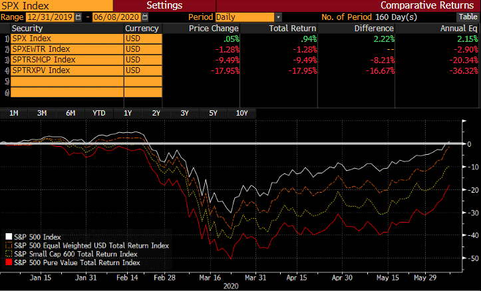Click the 160 Day(s) period count
The width and height of the screenshot is (481, 291).
coord(396,17)
